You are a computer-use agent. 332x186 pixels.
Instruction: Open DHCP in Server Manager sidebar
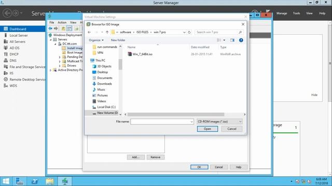pos(14,54)
